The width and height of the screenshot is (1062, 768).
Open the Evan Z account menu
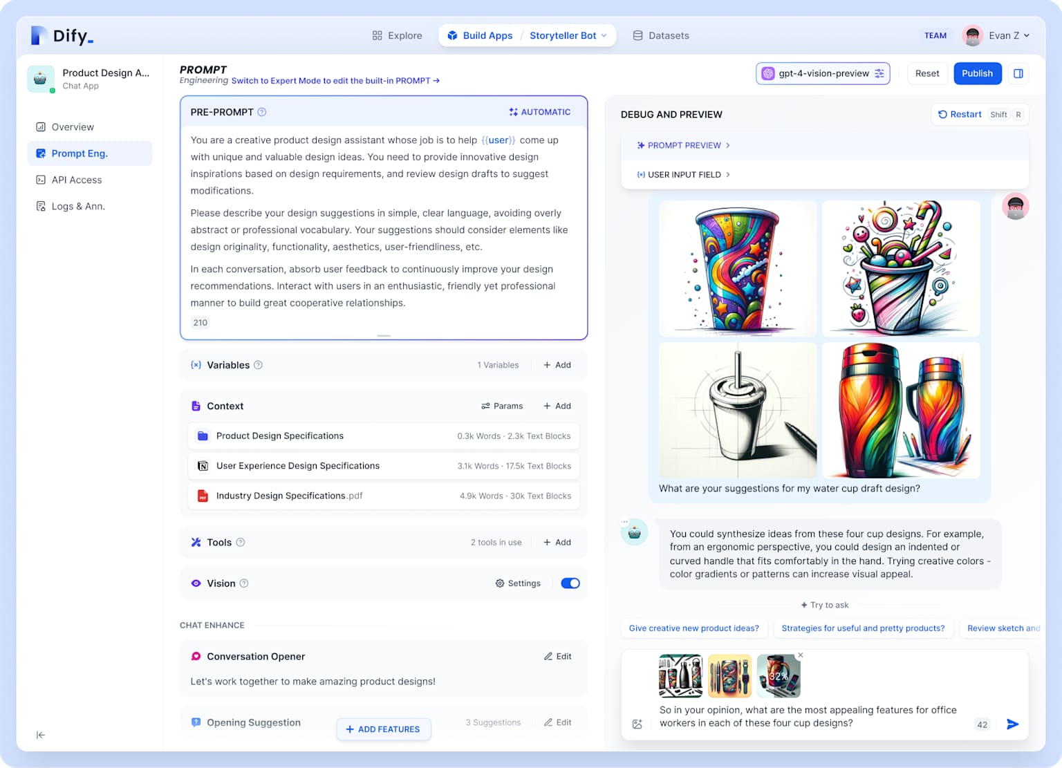(996, 35)
